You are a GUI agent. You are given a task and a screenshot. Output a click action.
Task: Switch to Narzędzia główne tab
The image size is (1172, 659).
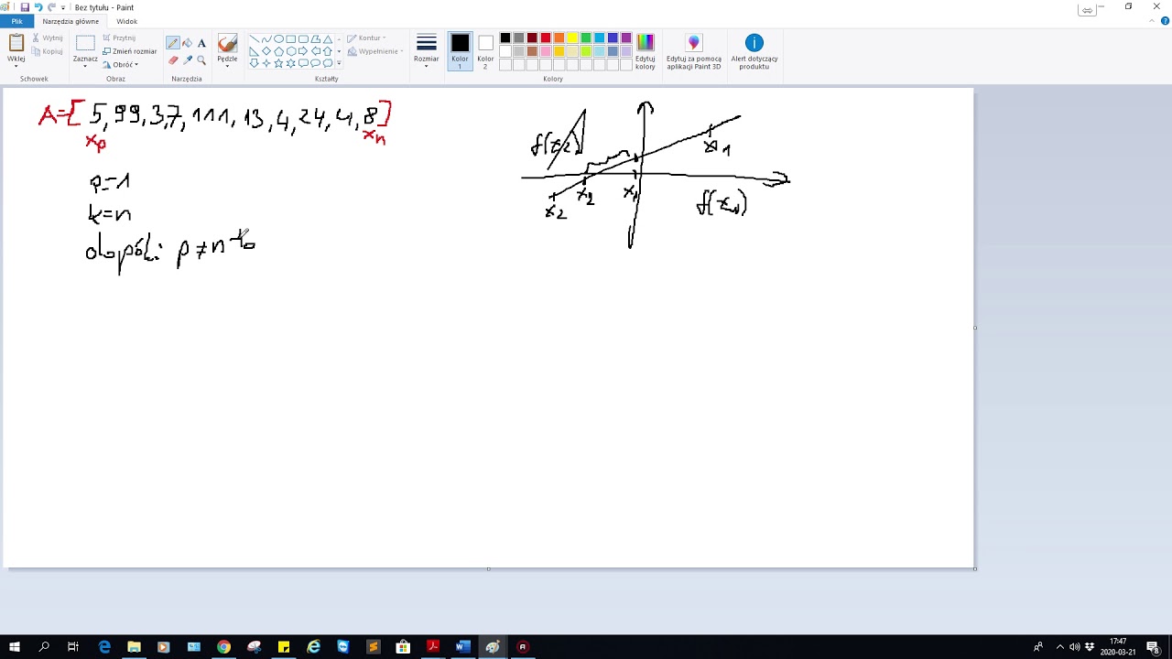pos(71,21)
